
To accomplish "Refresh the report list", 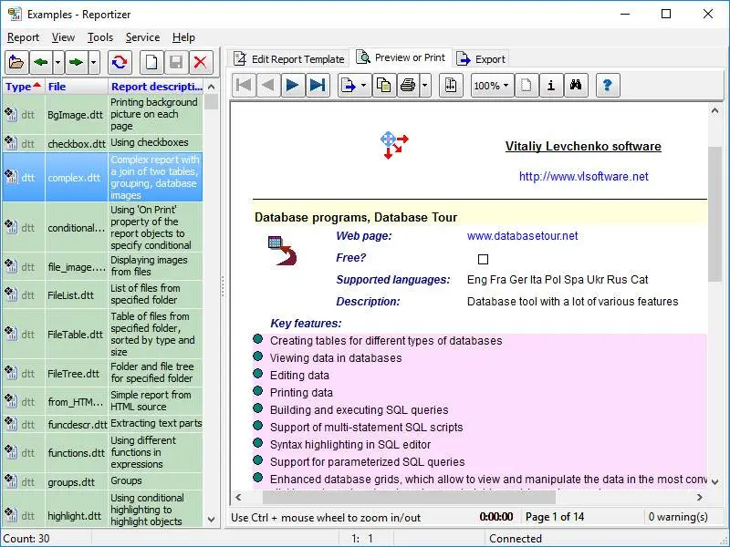I will [x=120, y=62].
